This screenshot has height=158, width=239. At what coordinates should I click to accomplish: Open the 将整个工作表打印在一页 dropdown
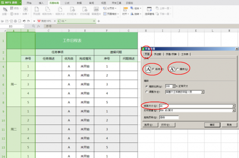(203, 92)
